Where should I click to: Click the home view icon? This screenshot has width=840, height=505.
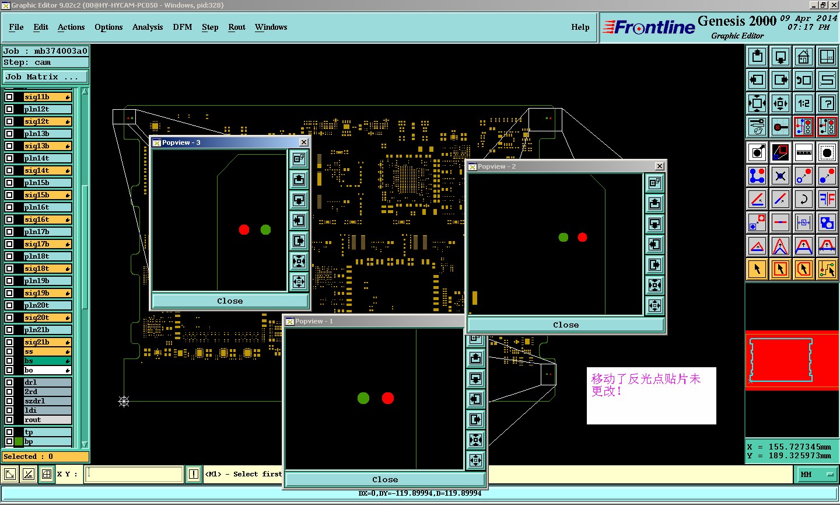click(804, 57)
